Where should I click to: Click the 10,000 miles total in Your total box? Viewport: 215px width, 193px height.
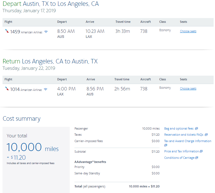(x=33, y=147)
